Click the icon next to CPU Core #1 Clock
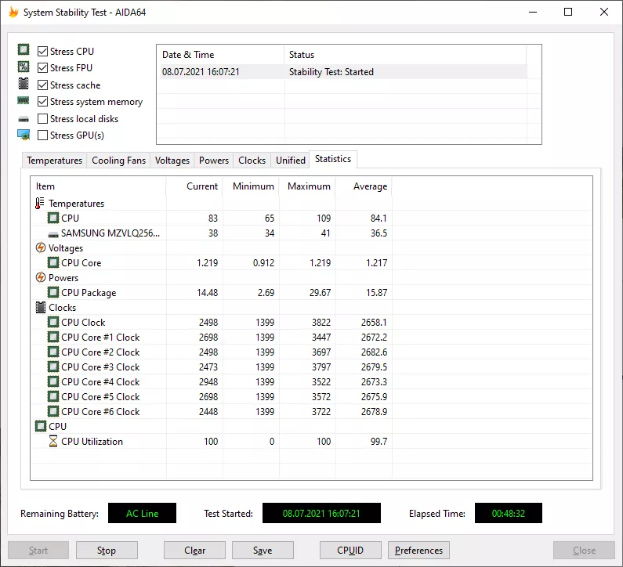The height and width of the screenshot is (567, 623). click(x=53, y=337)
